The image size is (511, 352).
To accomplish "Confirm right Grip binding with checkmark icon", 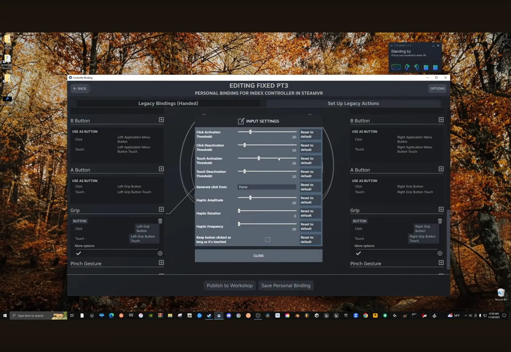I will click(358, 253).
